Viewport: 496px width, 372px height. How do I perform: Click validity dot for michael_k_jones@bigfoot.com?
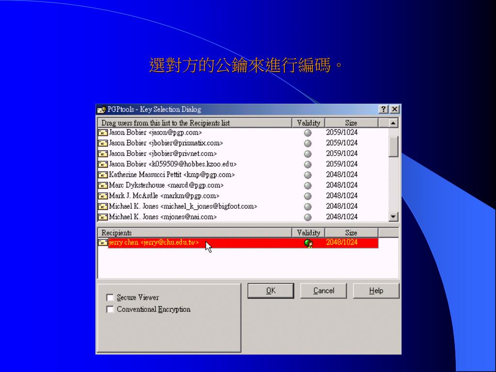(308, 207)
